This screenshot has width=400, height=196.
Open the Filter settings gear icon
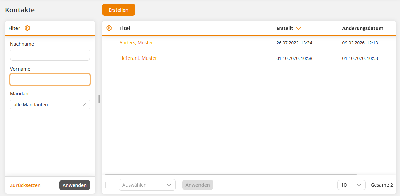[27, 28]
